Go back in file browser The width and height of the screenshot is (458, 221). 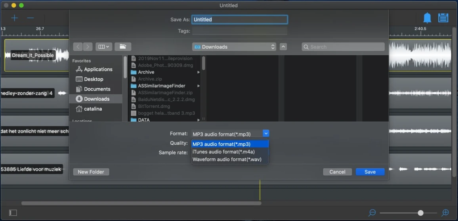coord(78,47)
